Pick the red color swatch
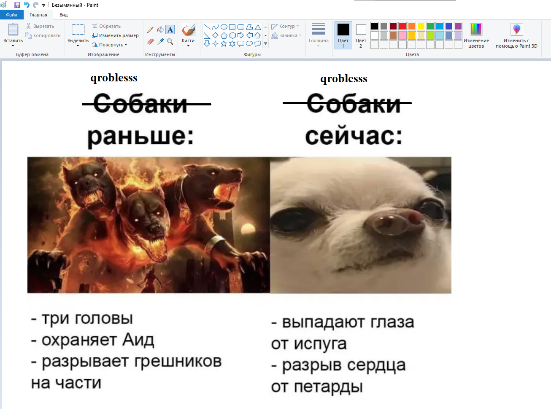Image resolution: width=551 pixels, height=409 pixels. (x=402, y=26)
